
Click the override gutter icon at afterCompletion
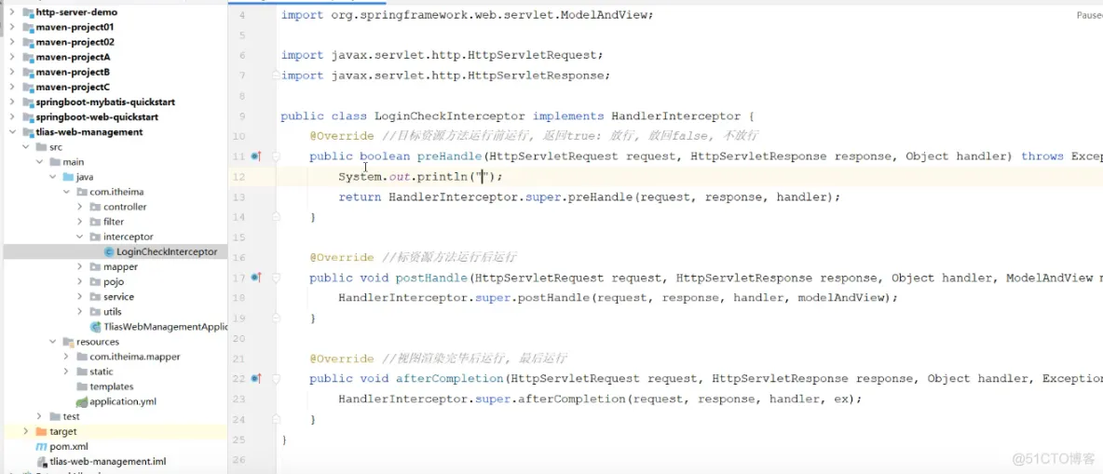point(256,378)
